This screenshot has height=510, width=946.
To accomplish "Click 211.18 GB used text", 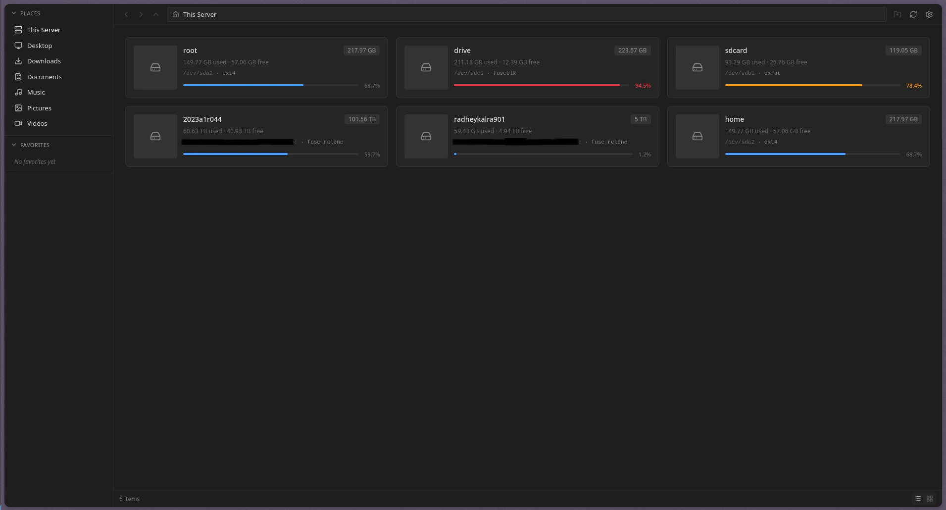I will (476, 62).
